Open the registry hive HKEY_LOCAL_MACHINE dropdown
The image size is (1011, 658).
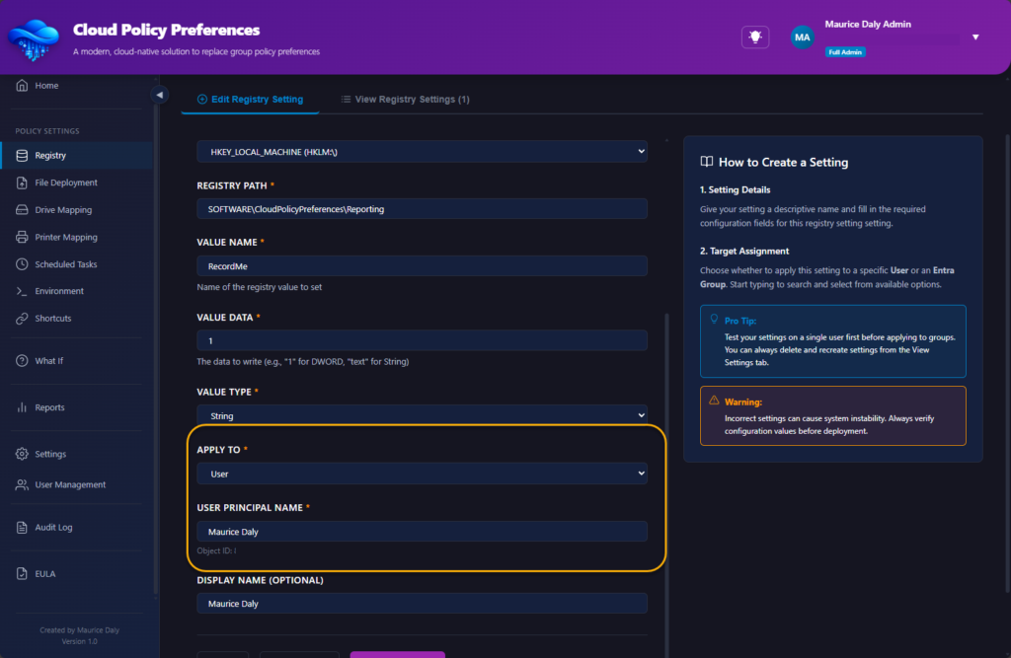tap(422, 152)
